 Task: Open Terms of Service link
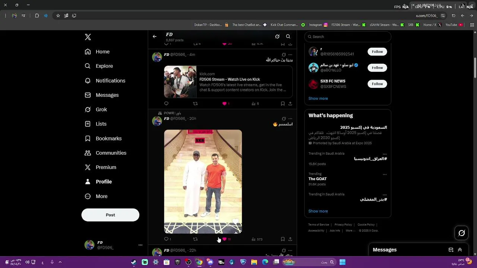[319, 225]
